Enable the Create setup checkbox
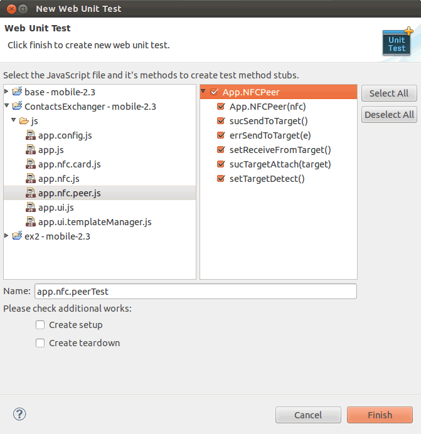 point(40,325)
